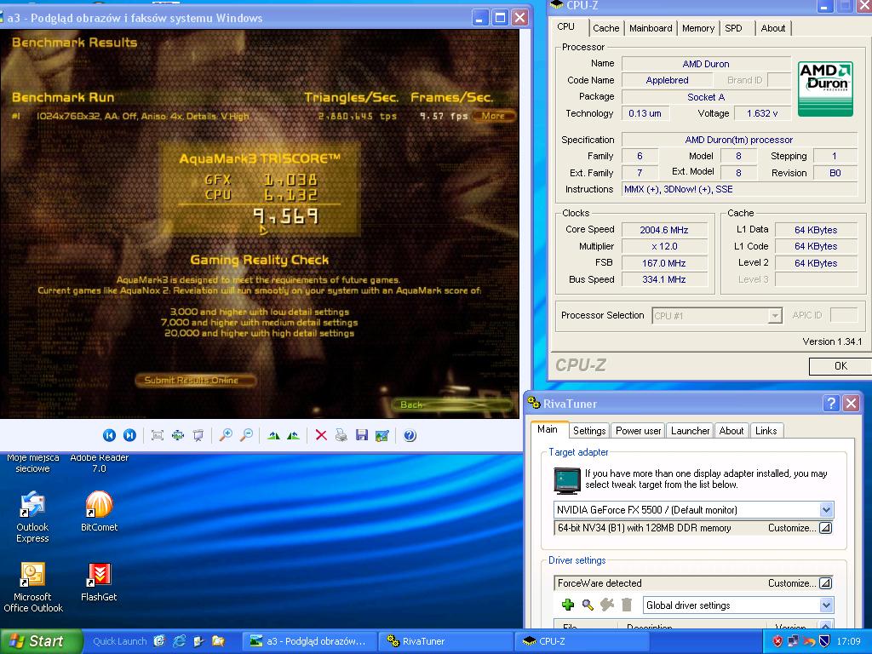Open the Links tab in RivaTuner
Image resolution: width=872 pixels, height=654 pixels.
[x=766, y=430]
